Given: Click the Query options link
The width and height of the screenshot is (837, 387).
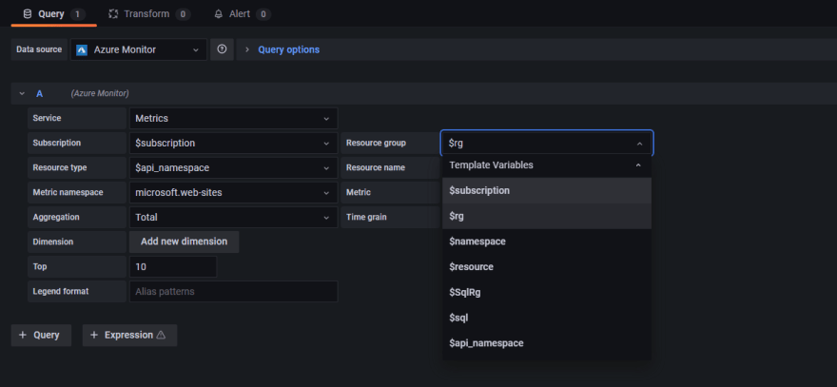Looking at the screenshot, I should click(289, 49).
